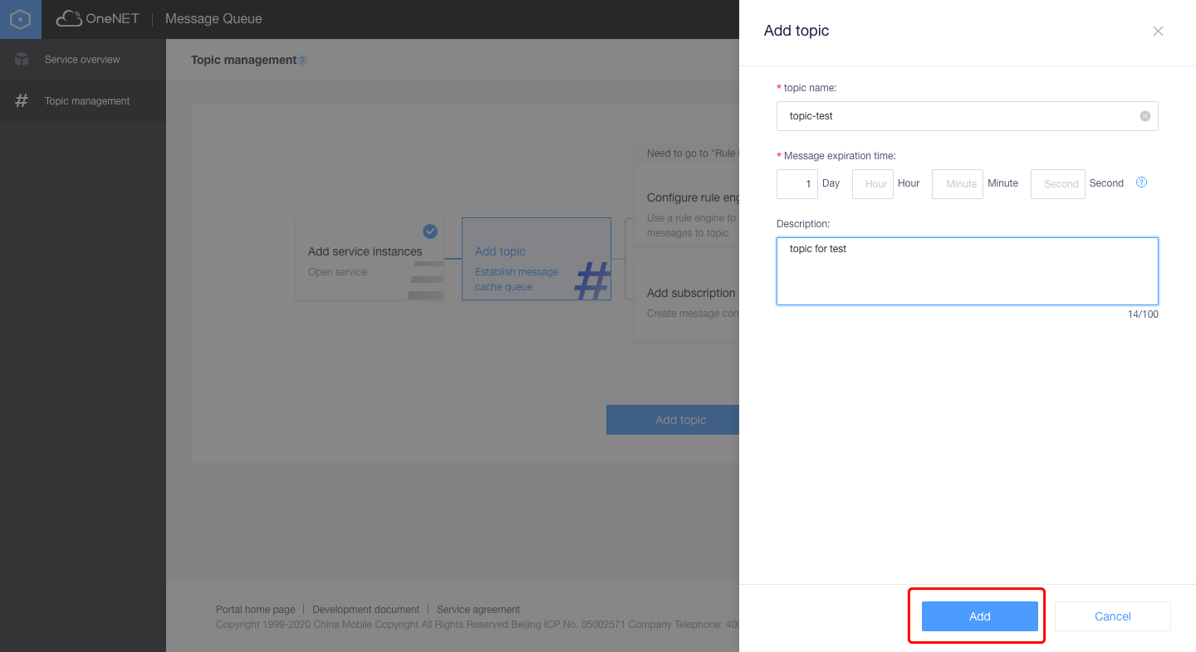This screenshot has width=1196, height=652.
Task: Click the Add subscription step card
Action: [687, 300]
